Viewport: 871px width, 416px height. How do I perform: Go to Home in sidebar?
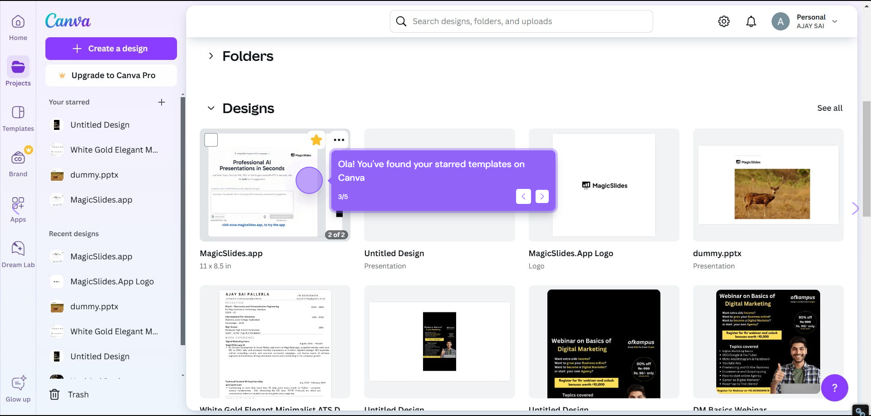click(18, 28)
